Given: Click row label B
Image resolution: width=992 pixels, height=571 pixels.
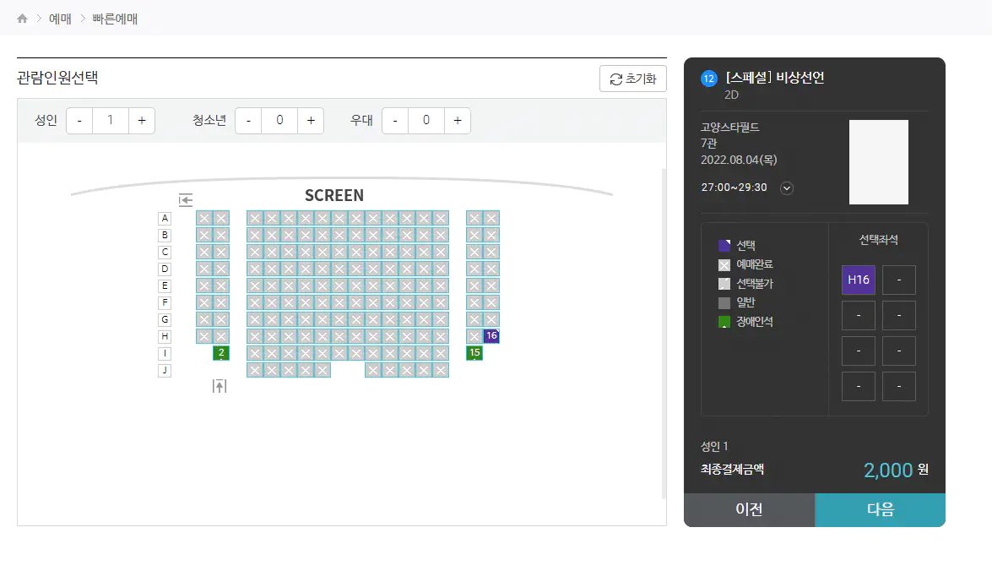Looking at the screenshot, I should pyautogui.click(x=165, y=236).
